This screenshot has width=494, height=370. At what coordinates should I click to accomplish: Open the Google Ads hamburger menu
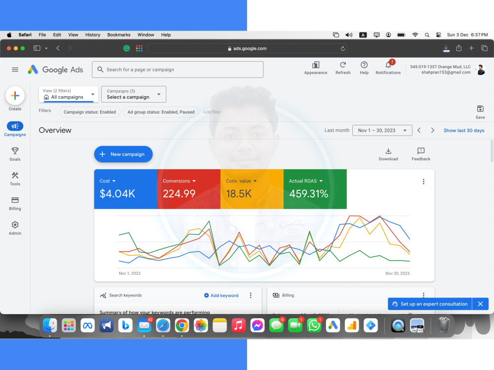15,70
